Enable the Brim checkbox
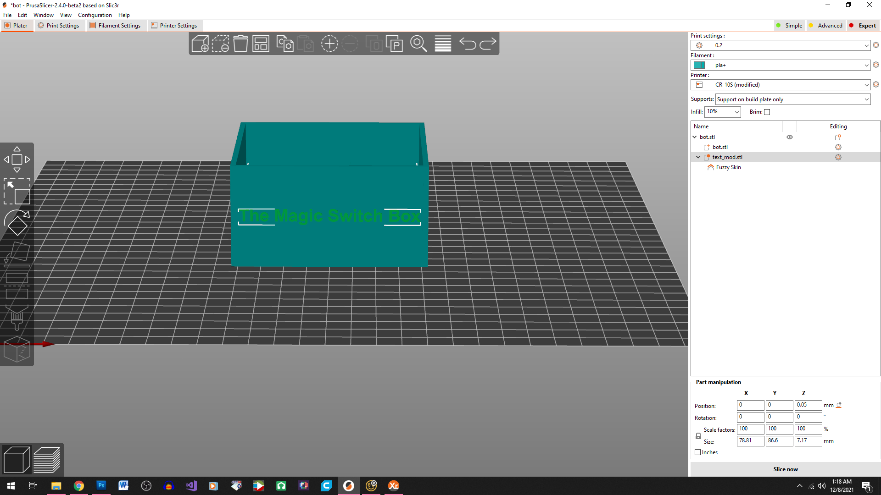The height and width of the screenshot is (495, 881). 767,112
